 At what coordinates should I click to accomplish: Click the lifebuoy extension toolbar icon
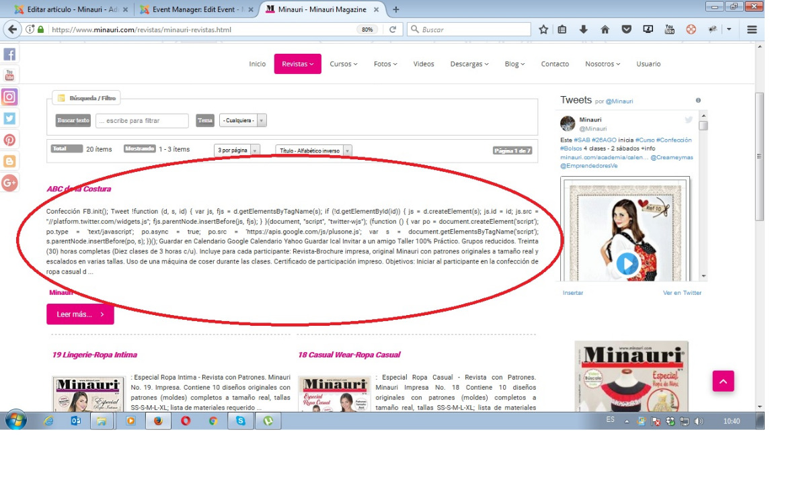pyautogui.click(x=691, y=30)
